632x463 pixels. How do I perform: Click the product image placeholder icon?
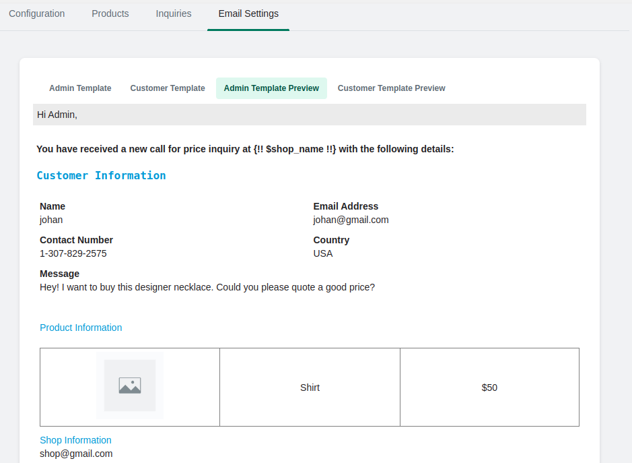(130, 385)
